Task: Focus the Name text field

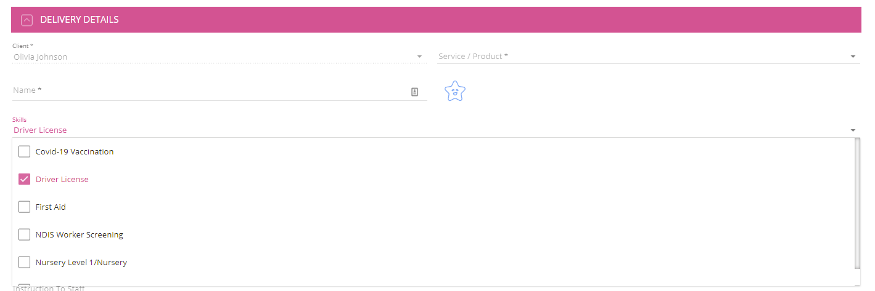Action: [210, 91]
